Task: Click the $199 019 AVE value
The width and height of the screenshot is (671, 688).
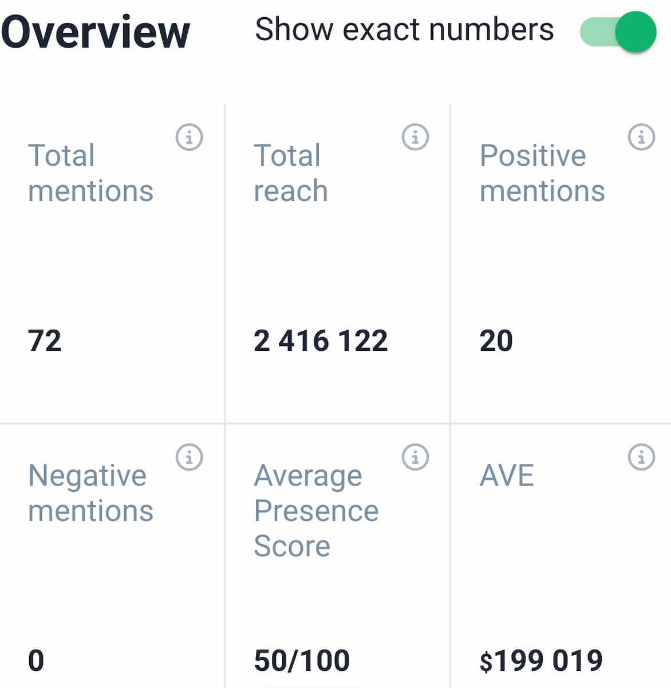Action: (541, 660)
